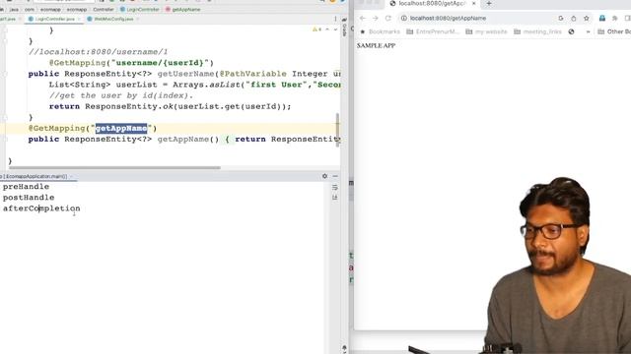Viewport: 631px width, 354px height.
Task: Click the username/{userId} mapping string
Action: 162,63
